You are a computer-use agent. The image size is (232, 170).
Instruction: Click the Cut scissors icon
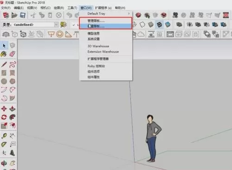[33, 15]
